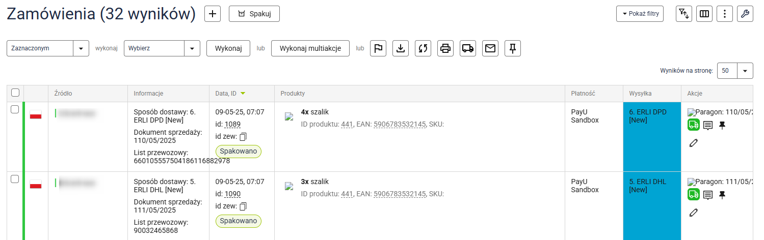Edit order 1089 using the pencil icon
764x240 pixels.
(x=693, y=143)
